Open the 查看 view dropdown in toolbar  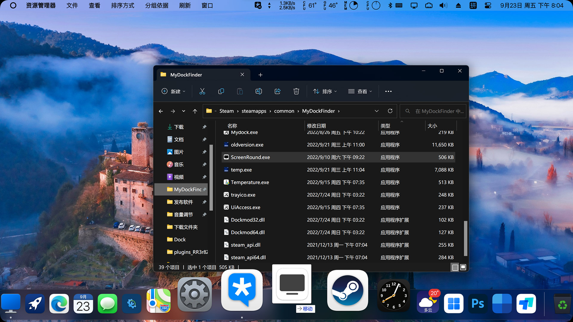click(x=360, y=91)
